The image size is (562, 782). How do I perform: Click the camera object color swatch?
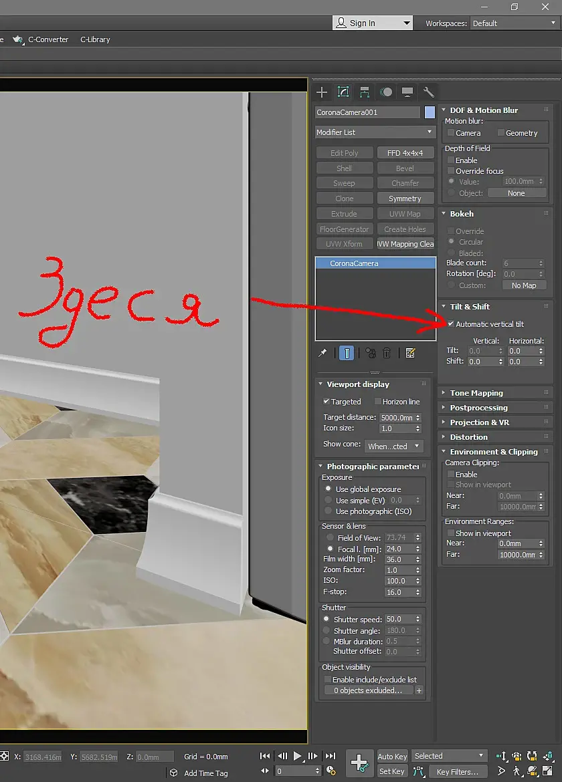point(430,112)
